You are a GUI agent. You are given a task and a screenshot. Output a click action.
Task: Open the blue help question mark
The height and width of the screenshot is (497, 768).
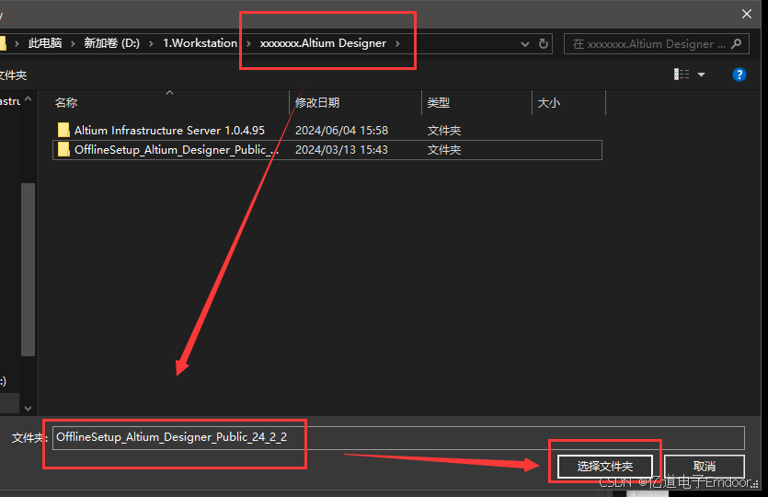pos(739,75)
